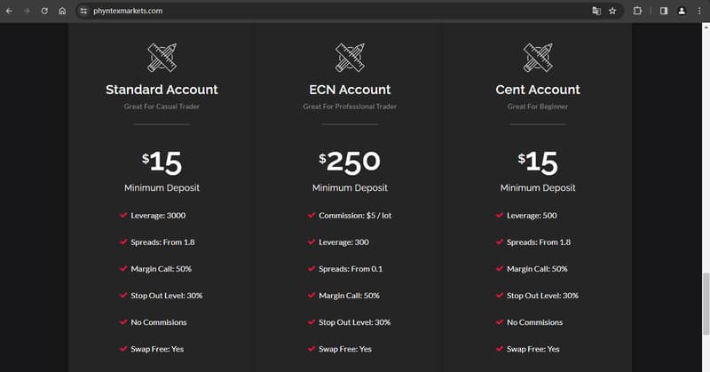This screenshot has height=372, width=710.
Task: Click the Standard Account pencil-ruler icon
Action: [162, 58]
